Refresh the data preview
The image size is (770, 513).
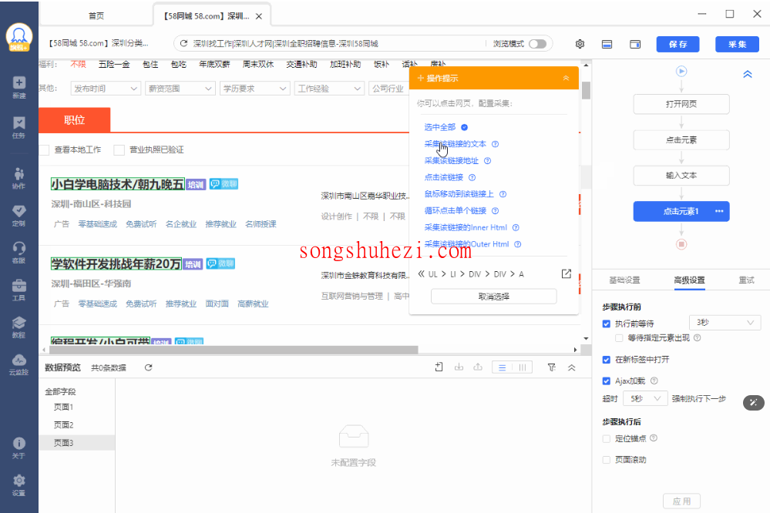point(148,367)
